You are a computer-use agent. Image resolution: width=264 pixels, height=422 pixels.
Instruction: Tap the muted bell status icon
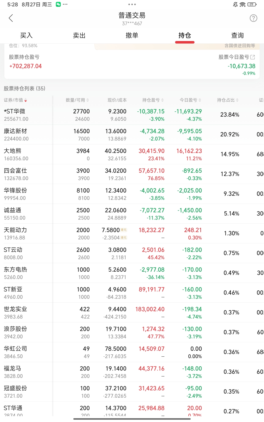(235, 4)
